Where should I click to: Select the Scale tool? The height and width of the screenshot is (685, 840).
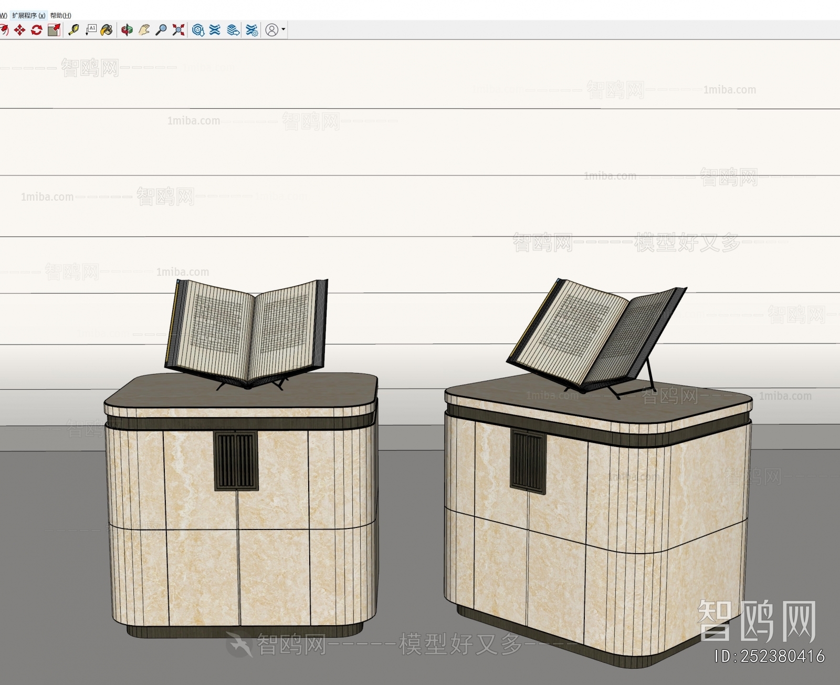point(54,30)
